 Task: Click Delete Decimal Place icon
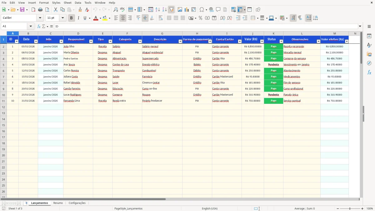click(x=229, y=18)
